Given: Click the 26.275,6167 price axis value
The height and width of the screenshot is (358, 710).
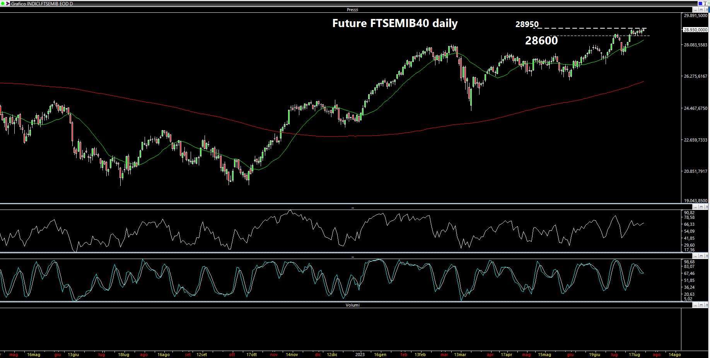Looking at the screenshot, I should coord(695,76).
